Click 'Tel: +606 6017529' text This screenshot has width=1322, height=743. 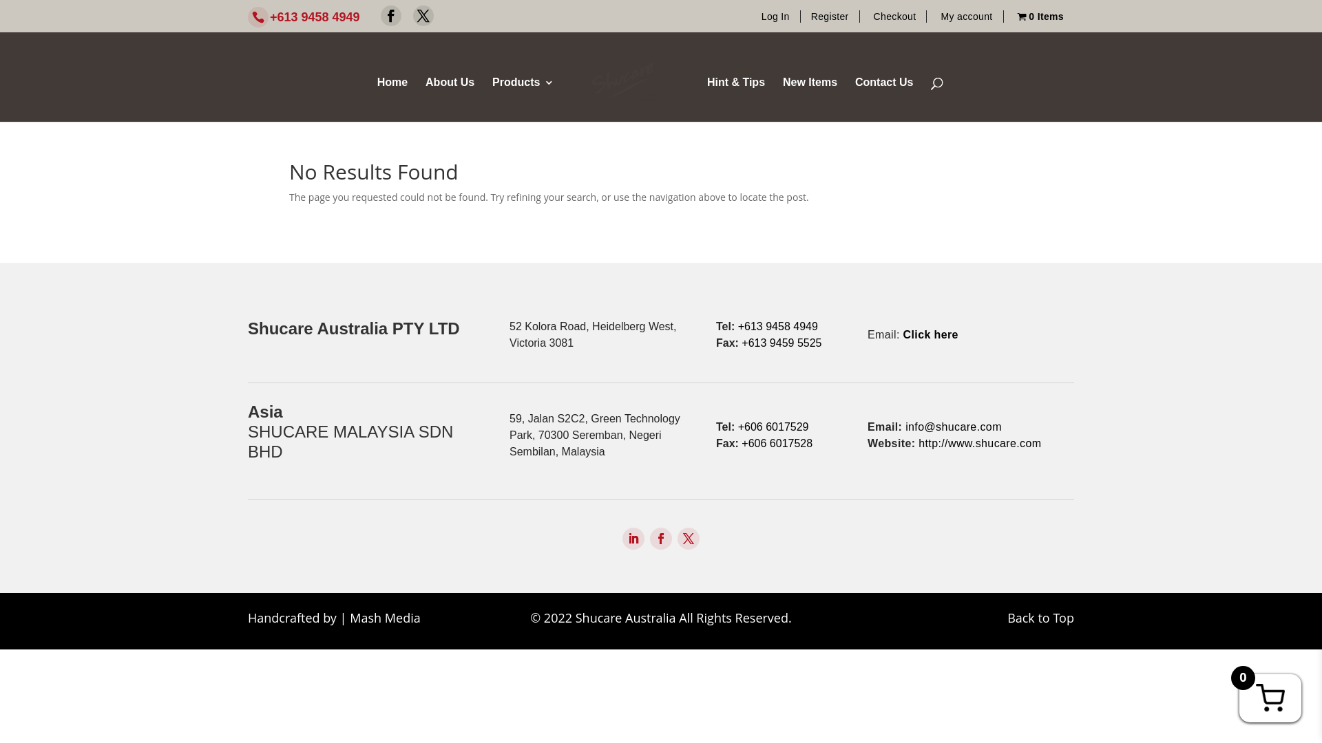[762, 427]
